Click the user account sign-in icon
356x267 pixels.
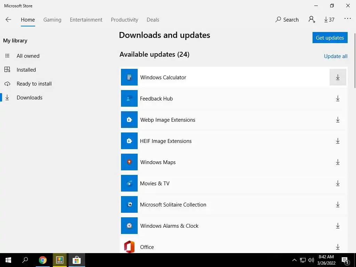tap(312, 19)
